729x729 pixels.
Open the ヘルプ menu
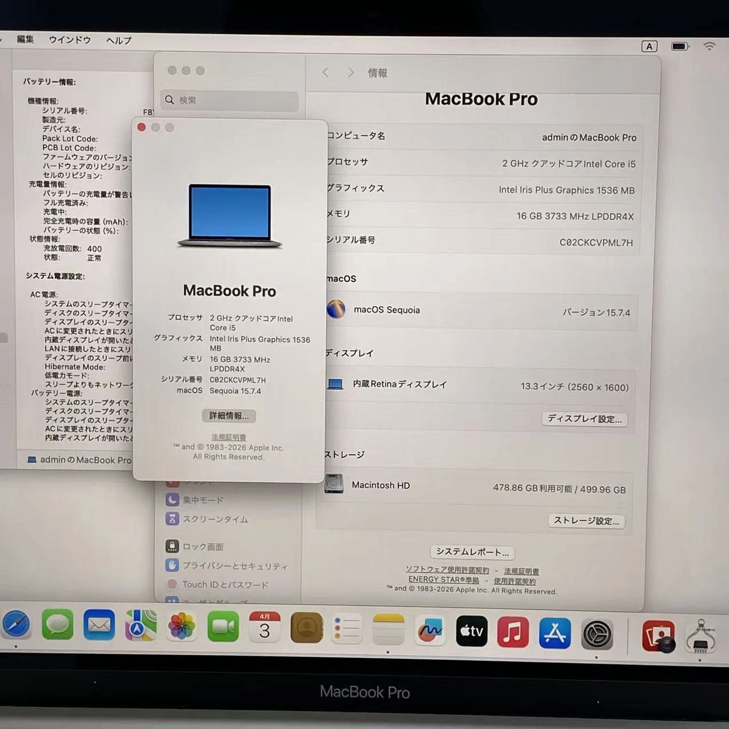118,40
